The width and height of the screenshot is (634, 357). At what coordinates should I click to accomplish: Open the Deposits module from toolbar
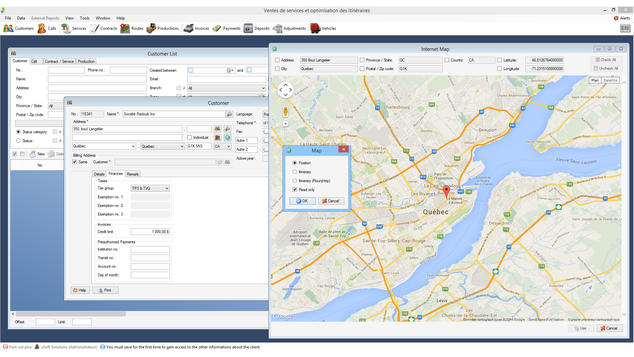(x=257, y=28)
